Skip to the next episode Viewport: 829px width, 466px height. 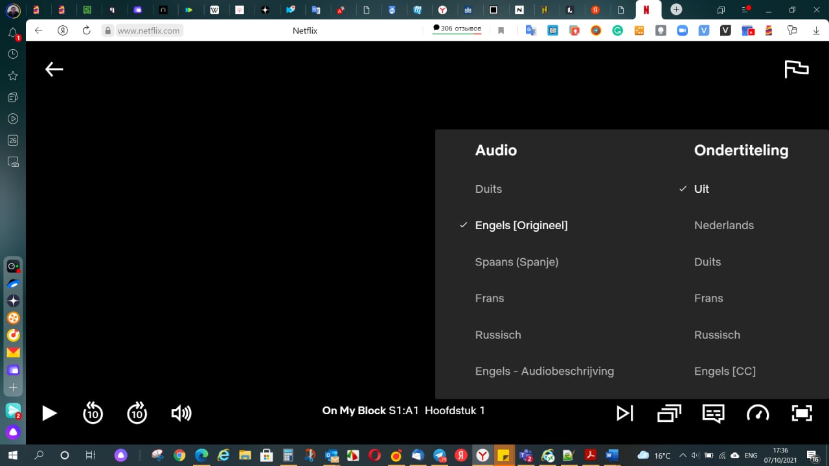625,413
